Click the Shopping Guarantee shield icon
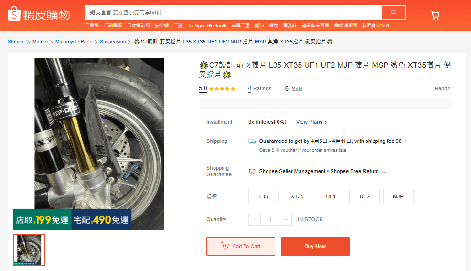This screenshot has height=271, width=471. [x=252, y=171]
